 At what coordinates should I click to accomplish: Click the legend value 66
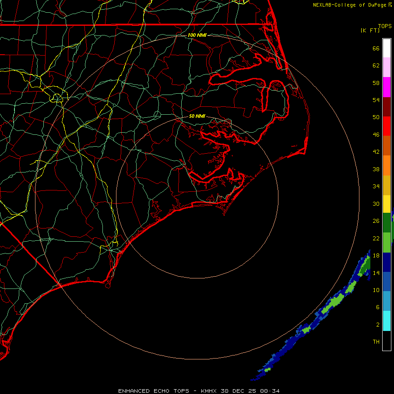(376, 48)
